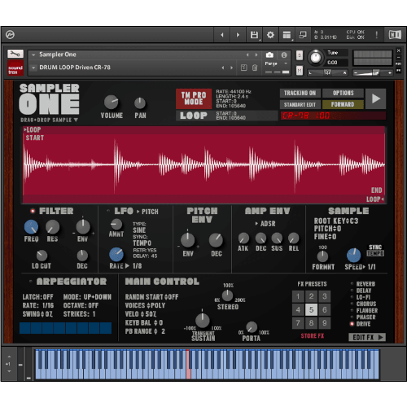Click the waveform display
Image resolution: width=407 pixels, height=407 pixels.
(204, 164)
